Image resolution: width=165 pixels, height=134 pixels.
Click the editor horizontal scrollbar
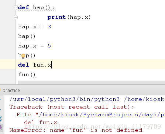pyautogui.click(x=92, y=82)
